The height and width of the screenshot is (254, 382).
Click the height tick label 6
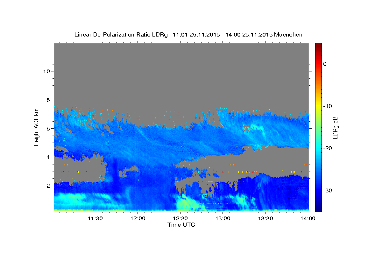point(48,128)
